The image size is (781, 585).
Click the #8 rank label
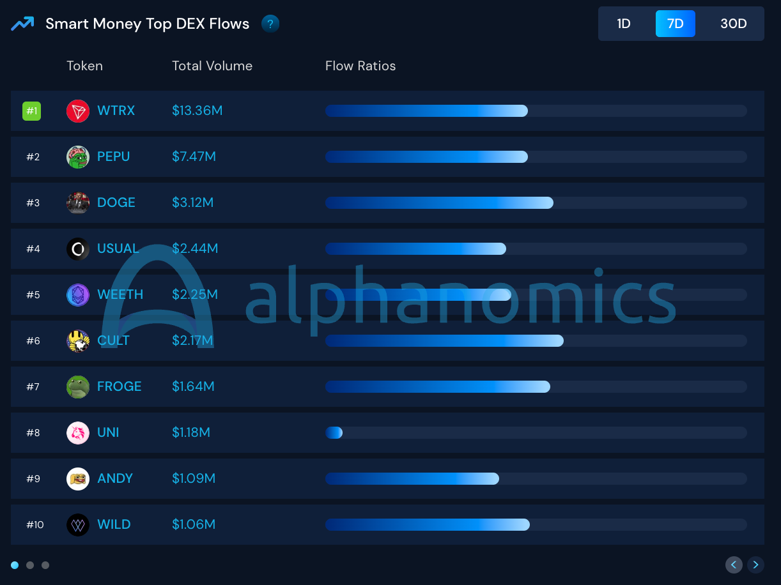click(x=33, y=433)
